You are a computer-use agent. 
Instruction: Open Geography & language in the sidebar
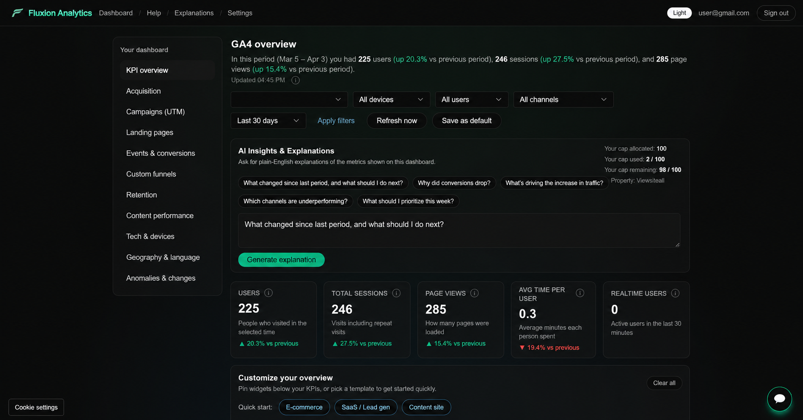(167, 257)
